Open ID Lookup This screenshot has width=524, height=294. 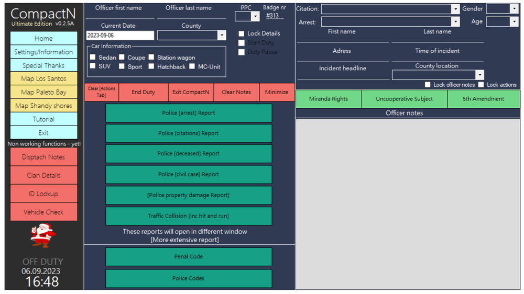pos(44,194)
